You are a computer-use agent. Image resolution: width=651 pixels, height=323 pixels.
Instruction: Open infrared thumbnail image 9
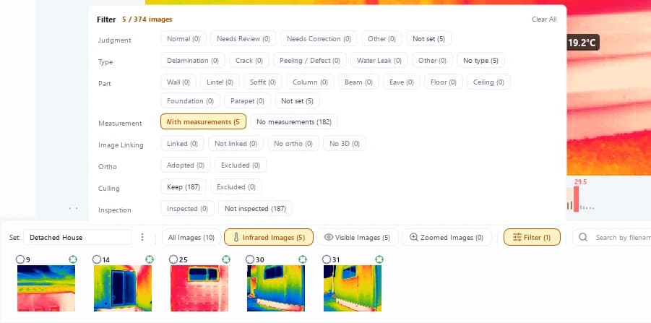46,288
